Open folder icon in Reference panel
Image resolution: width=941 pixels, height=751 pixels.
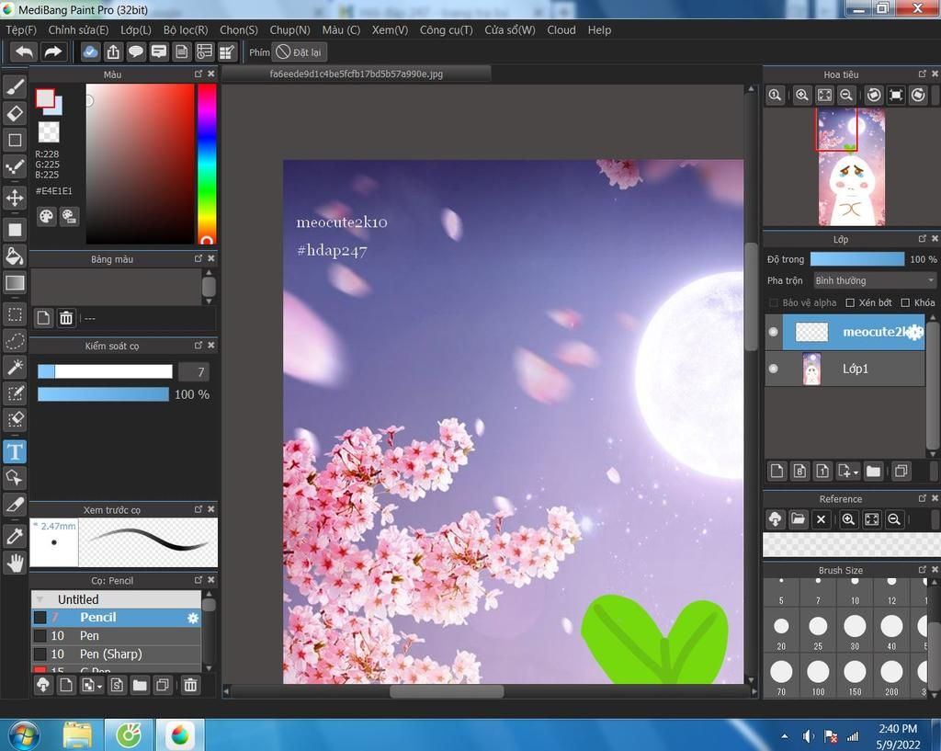[x=798, y=519]
